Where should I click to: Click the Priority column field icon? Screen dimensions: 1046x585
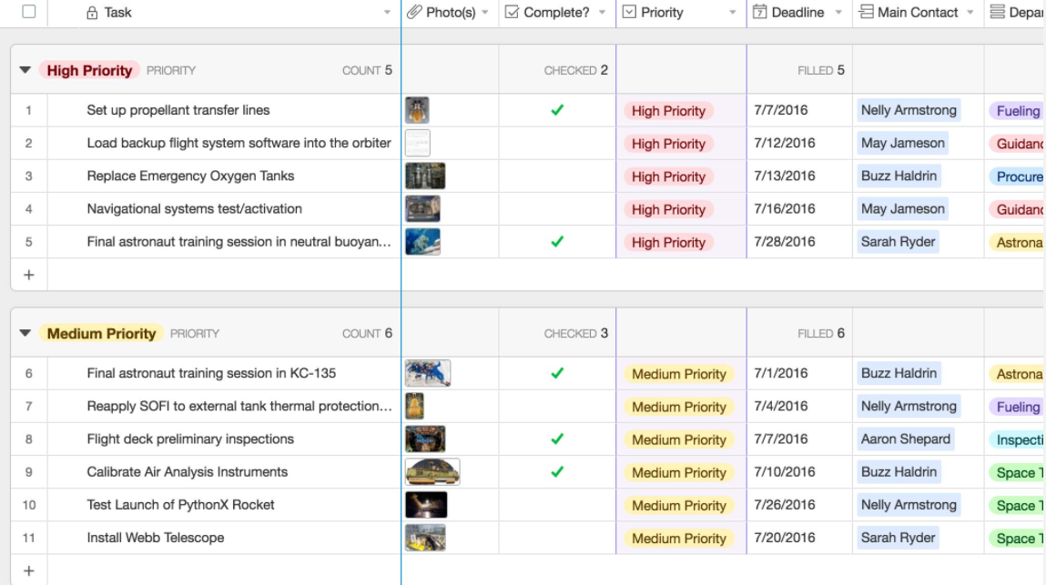[629, 13]
